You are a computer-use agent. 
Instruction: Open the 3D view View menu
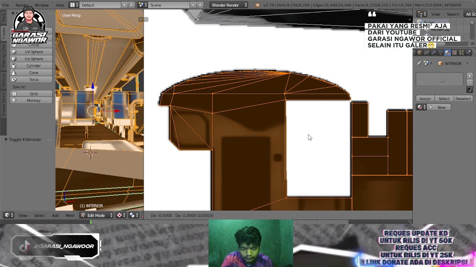point(23,215)
